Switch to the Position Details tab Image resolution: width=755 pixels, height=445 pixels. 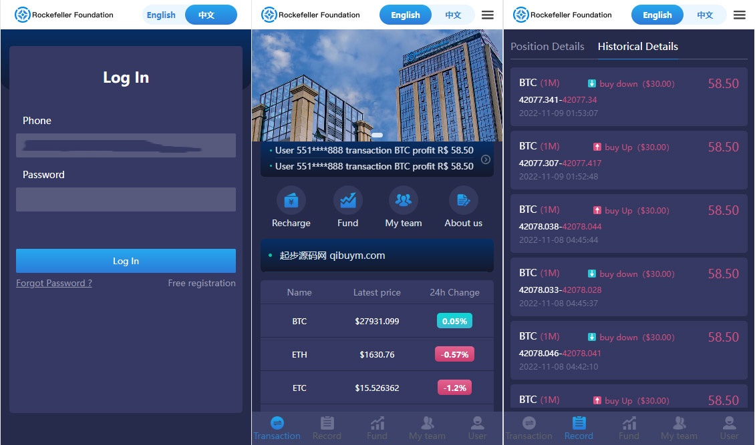click(x=547, y=47)
